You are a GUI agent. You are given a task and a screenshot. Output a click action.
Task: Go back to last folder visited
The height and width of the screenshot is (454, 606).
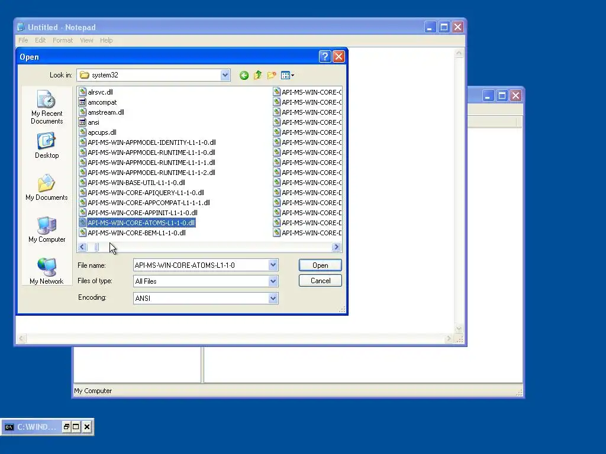(x=244, y=75)
